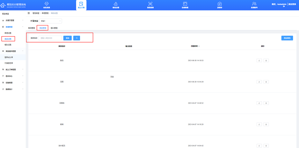Open 进销存 module in the top bar
Viewport: 299px width, 148px height.
click(x=220, y=5)
